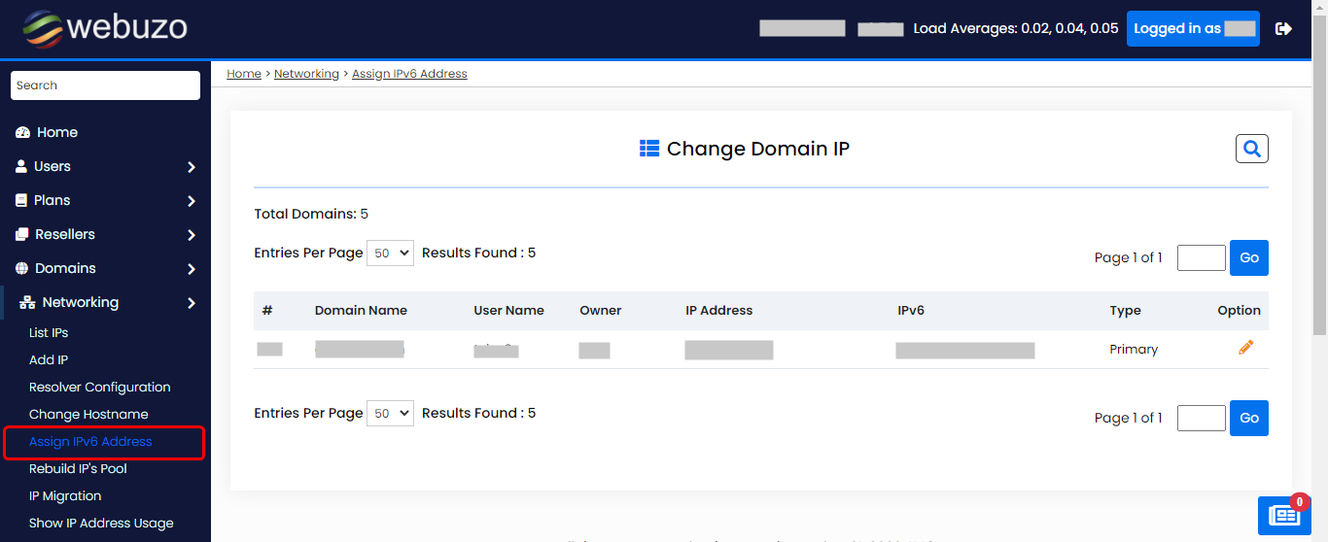Click the Networking breadcrumb link
Viewport: 1328px width, 542px height.
(x=306, y=74)
